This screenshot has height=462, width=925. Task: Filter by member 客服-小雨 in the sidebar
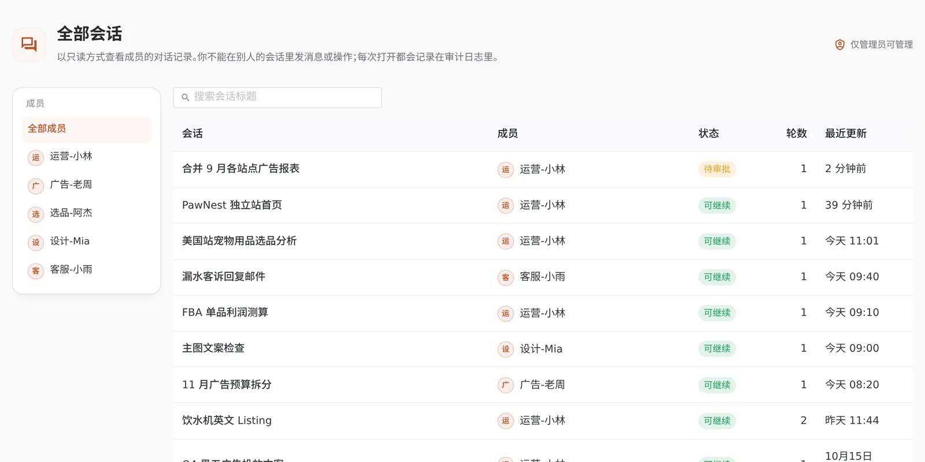(87, 270)
